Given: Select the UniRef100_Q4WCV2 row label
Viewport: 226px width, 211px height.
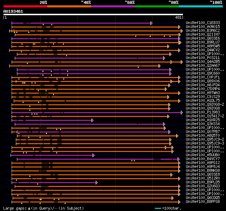Looking at the screenshot, I should pyautogui.click(x=203, y=50).
